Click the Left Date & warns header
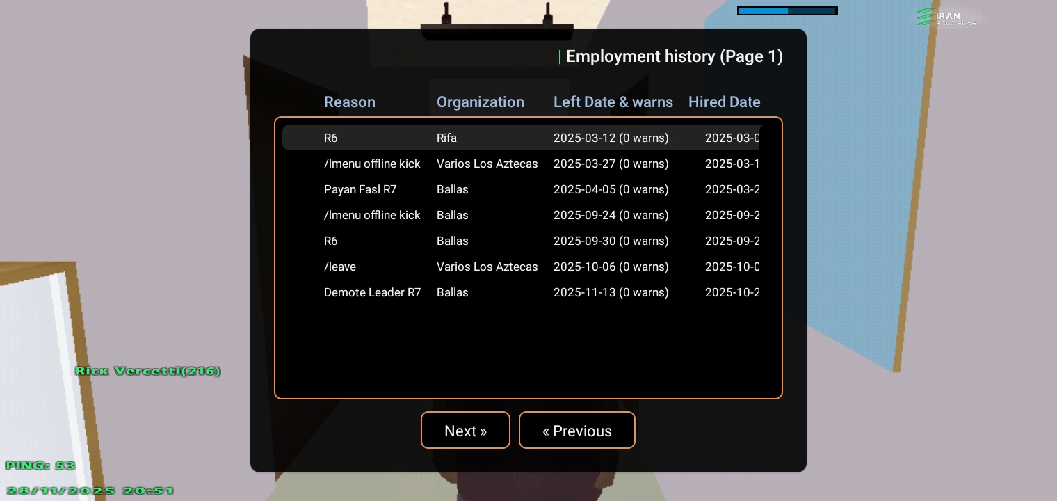1057x501 pixels. [x=613, y=102]
